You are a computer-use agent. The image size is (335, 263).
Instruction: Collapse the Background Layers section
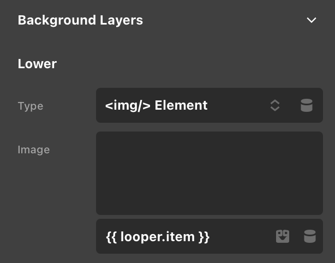[312, 20]
